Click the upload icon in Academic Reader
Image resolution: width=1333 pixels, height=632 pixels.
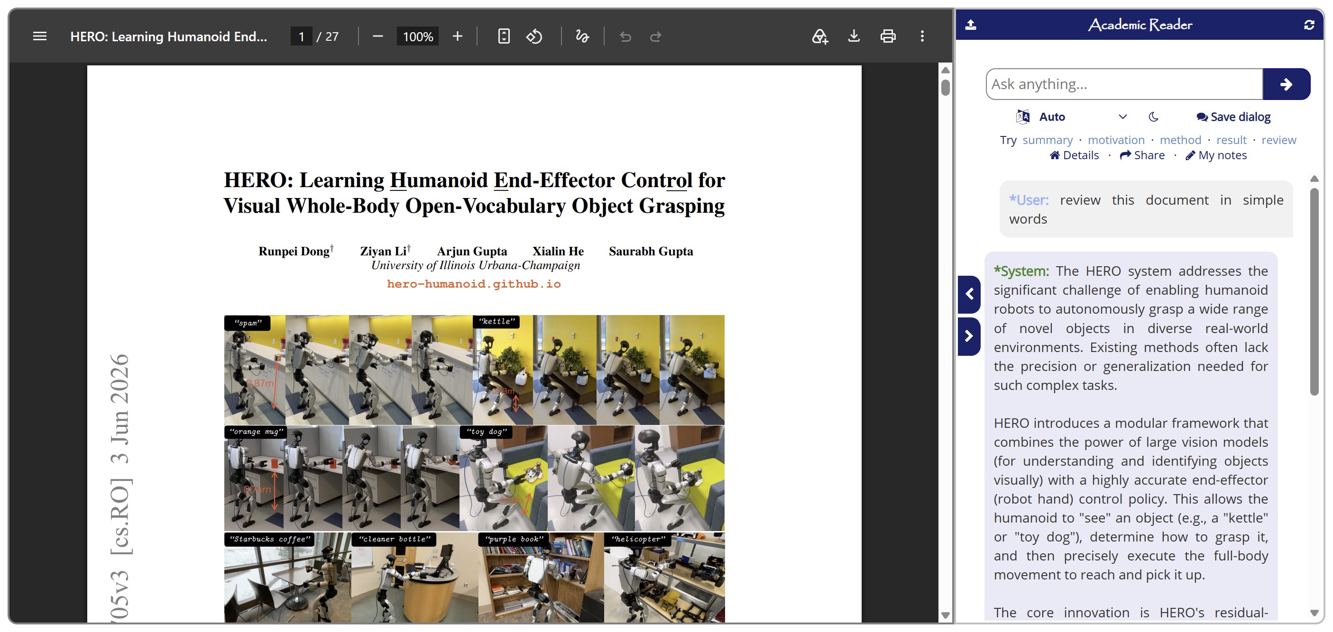tap(971, 24)
